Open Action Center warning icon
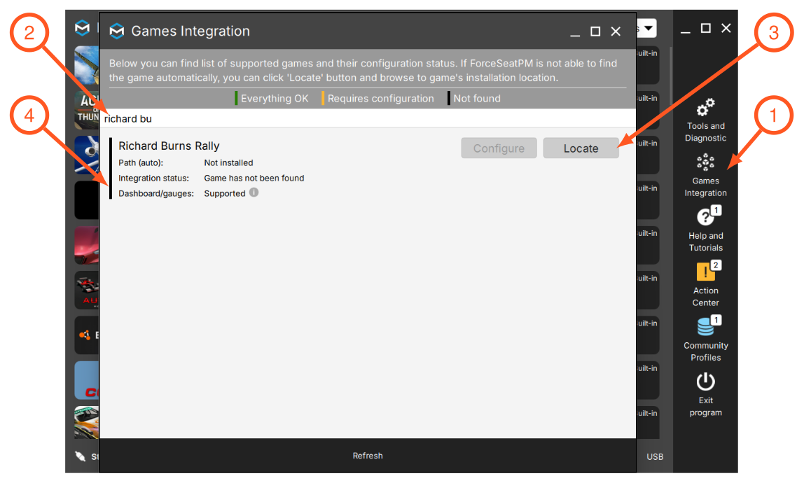This screenshot has width=804, height=483. [707, 271]
